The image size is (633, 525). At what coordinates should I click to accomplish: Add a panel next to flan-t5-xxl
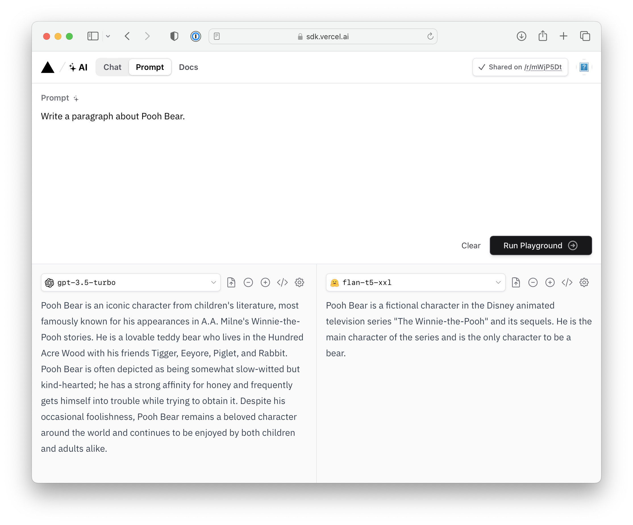550,282
